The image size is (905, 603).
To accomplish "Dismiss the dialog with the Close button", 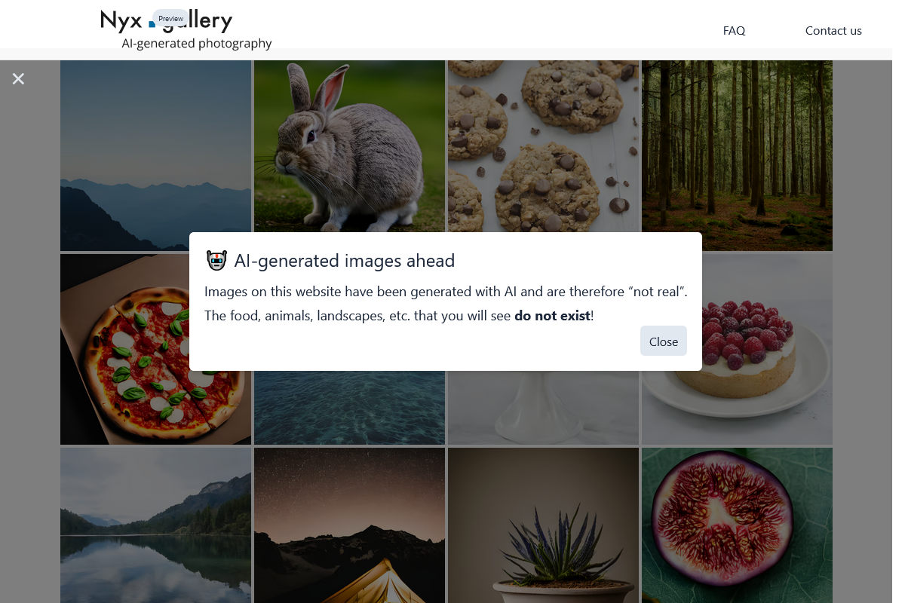I will coord(664,341).
